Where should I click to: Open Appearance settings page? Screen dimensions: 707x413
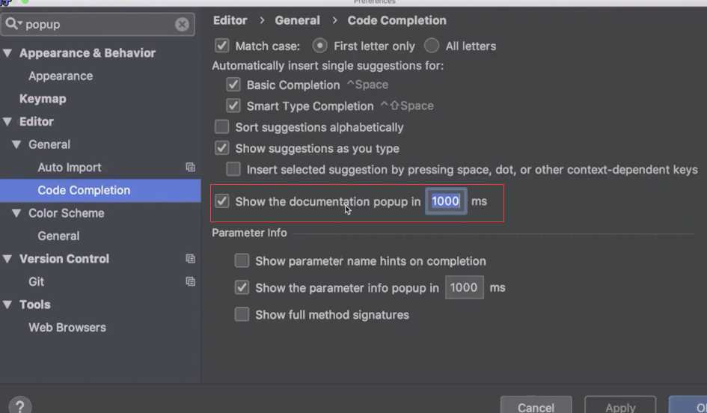(x=61, y=76)
